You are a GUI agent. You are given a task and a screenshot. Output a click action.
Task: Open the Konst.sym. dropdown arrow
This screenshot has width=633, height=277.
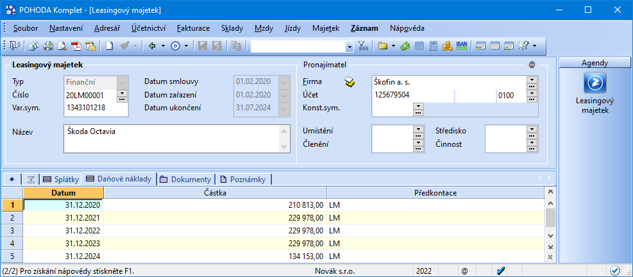tap(418, 106)
